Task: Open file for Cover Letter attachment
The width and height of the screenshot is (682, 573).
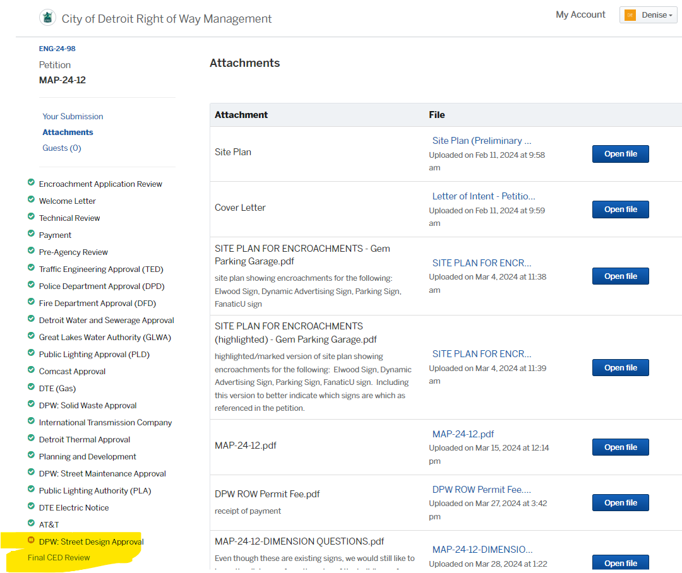Action: 620,210
